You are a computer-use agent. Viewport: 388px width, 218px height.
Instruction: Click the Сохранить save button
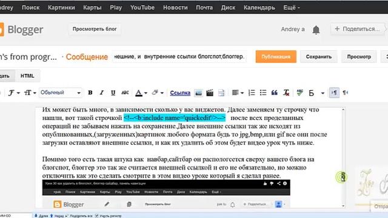(318, 56)
